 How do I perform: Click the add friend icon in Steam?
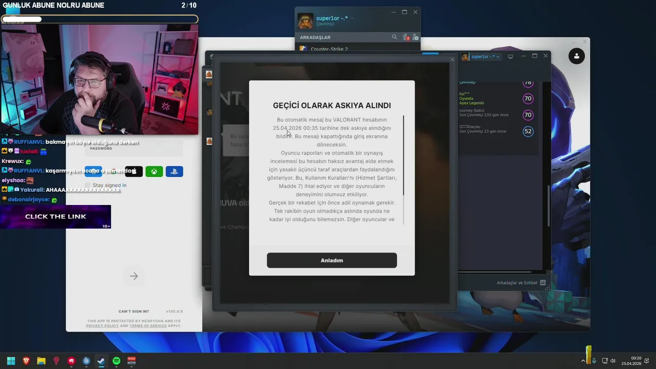pyautogui.click(x=415, y=37)
